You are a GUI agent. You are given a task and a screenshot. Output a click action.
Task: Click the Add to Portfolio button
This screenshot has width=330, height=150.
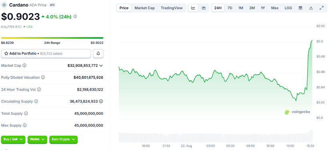point(46,53)
